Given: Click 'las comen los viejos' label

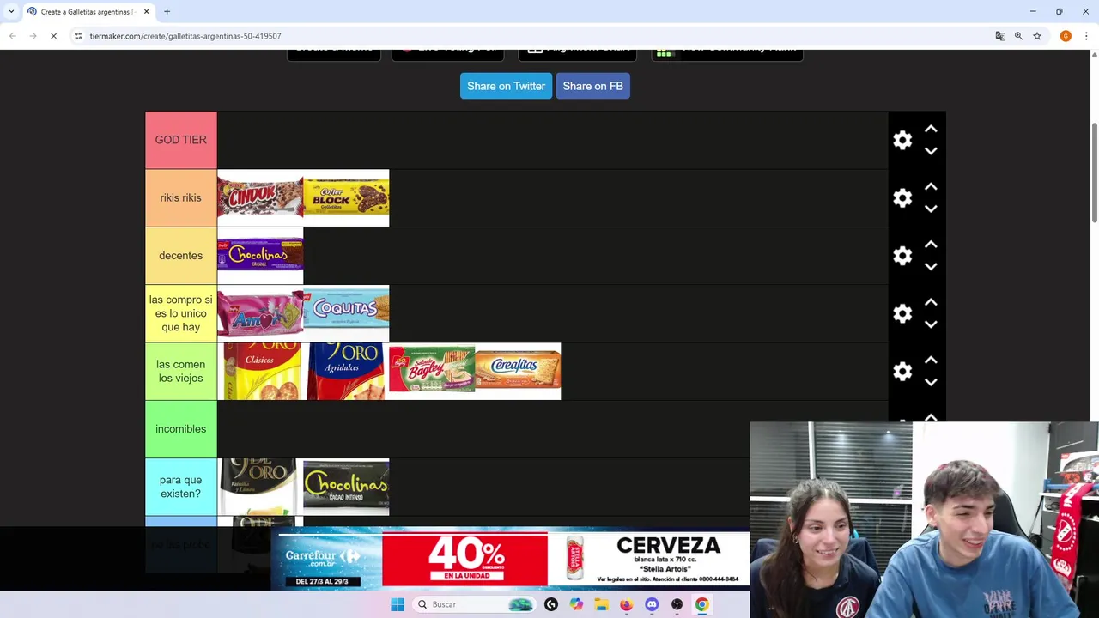Looking at the screenshot, I should [181, 372].
